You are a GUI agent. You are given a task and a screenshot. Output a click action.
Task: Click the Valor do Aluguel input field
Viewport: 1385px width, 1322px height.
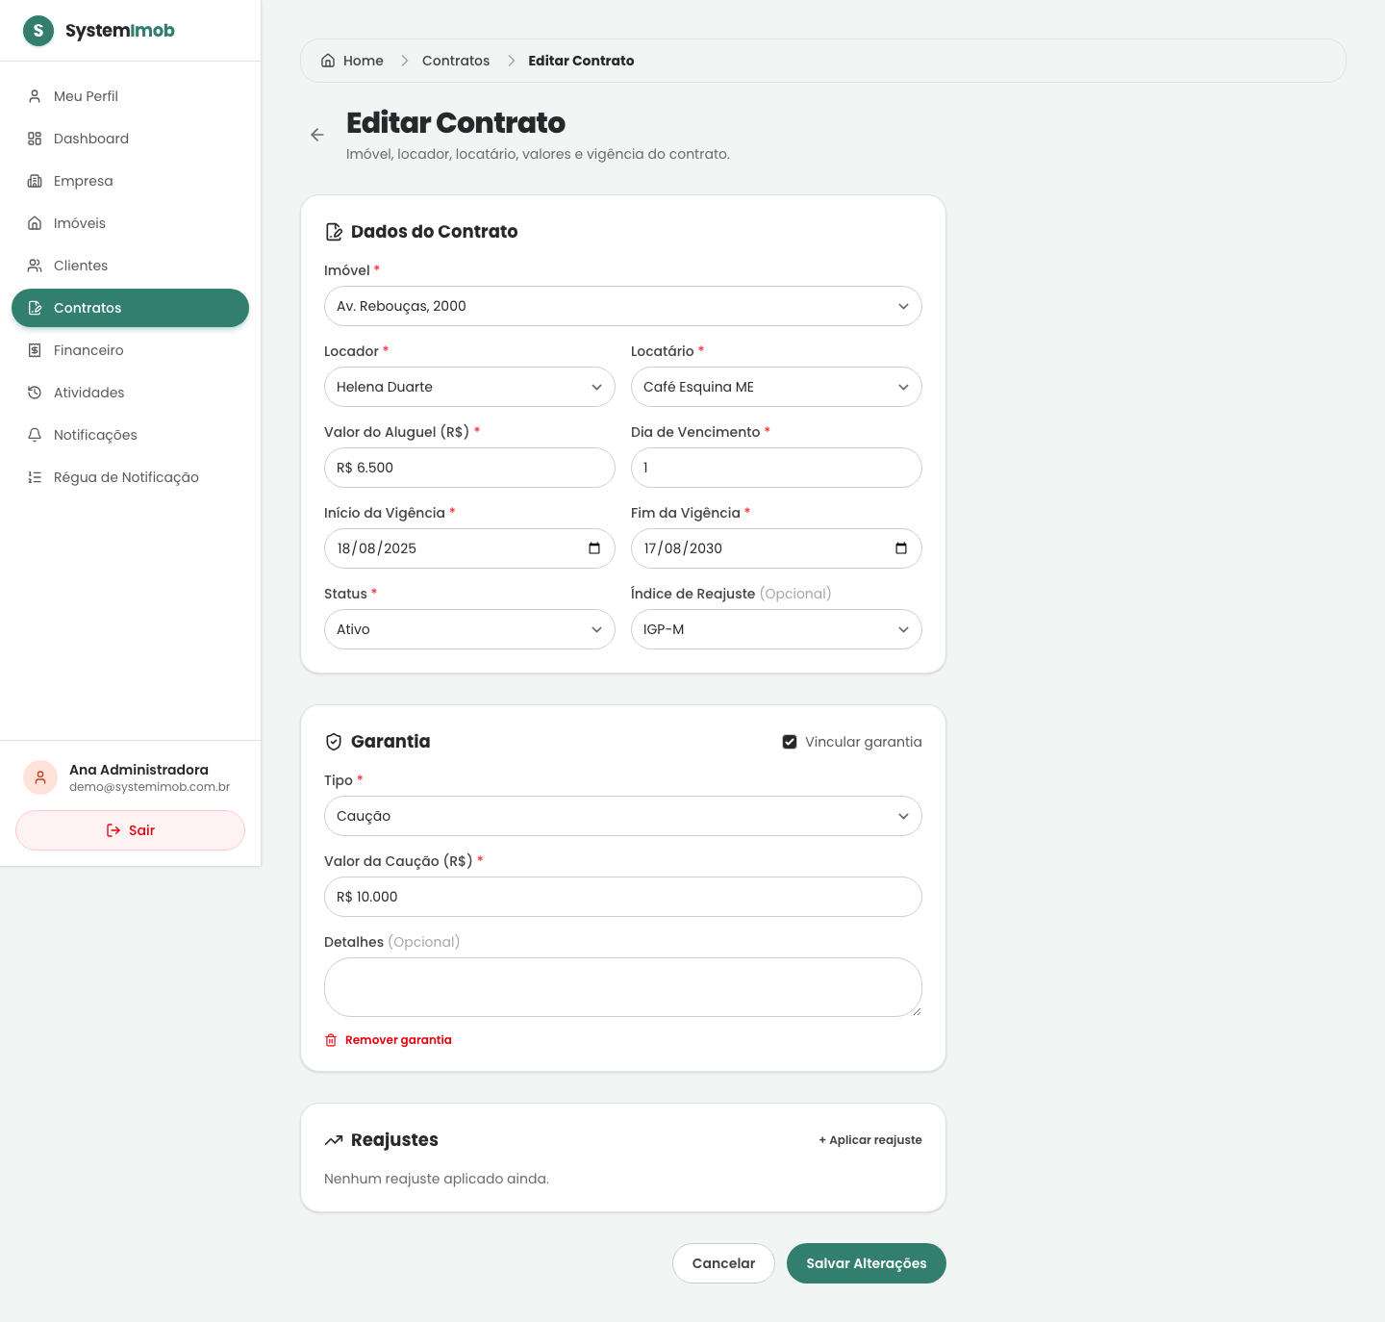469,468
